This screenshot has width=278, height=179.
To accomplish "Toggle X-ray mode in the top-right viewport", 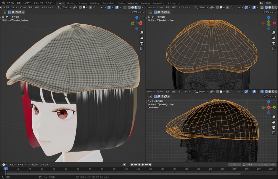I will (x=262, y=7).
